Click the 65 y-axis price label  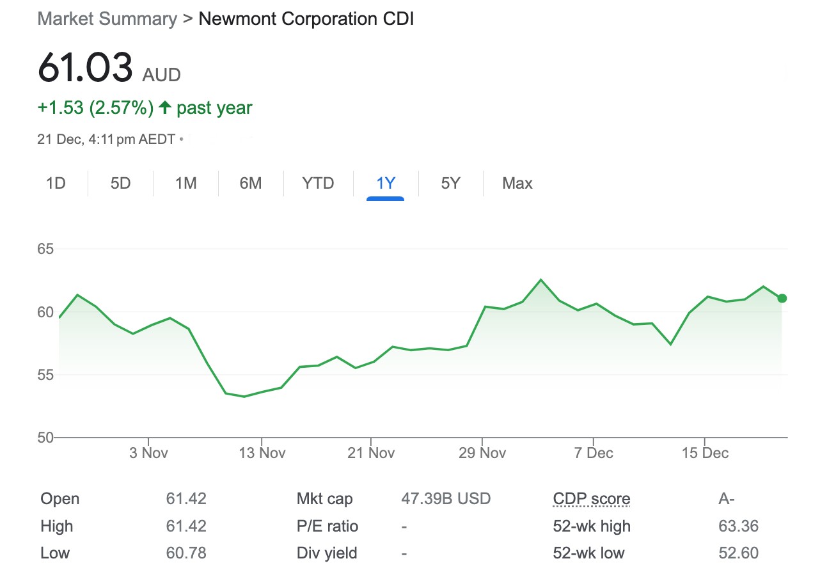[x=45, y=249]
